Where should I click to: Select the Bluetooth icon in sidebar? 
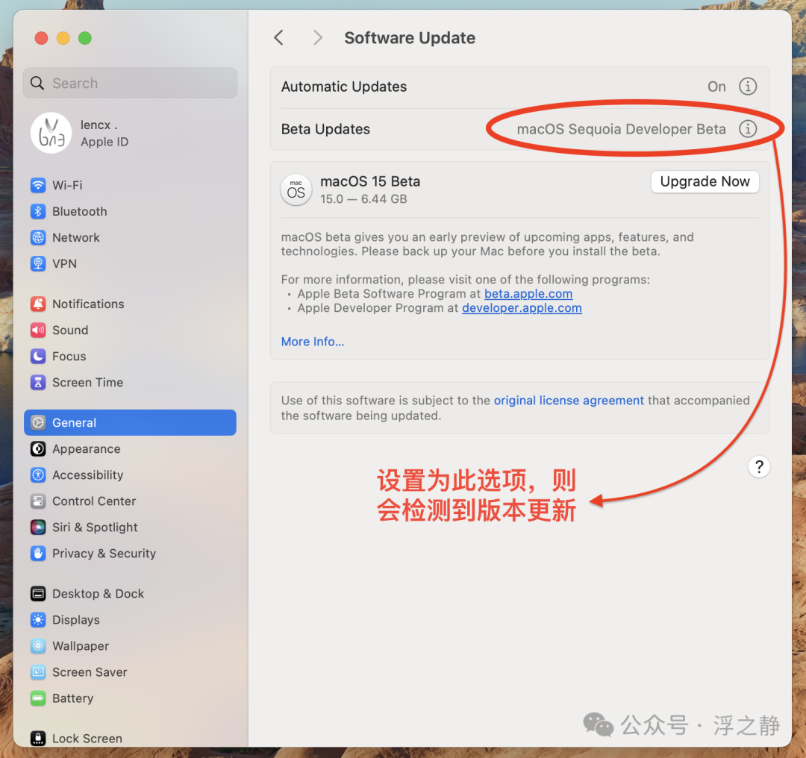tap(38, 211)
